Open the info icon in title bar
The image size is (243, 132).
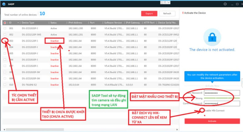pyautogui.click(x=225, y=4)
